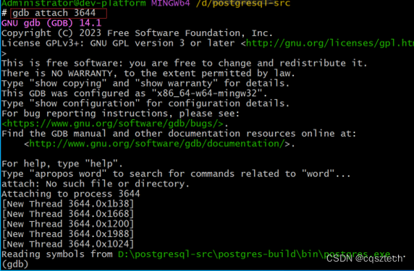This screenshot has width=414, height=271.
Task: Click the New Thread 3644.0x1988 line
Action: 68,234
